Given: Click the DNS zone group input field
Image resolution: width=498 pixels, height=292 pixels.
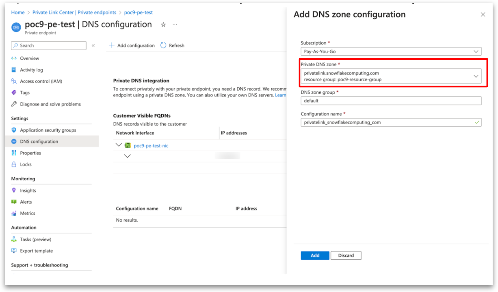Looking at the screenshot, I should (x=391, y=101).
